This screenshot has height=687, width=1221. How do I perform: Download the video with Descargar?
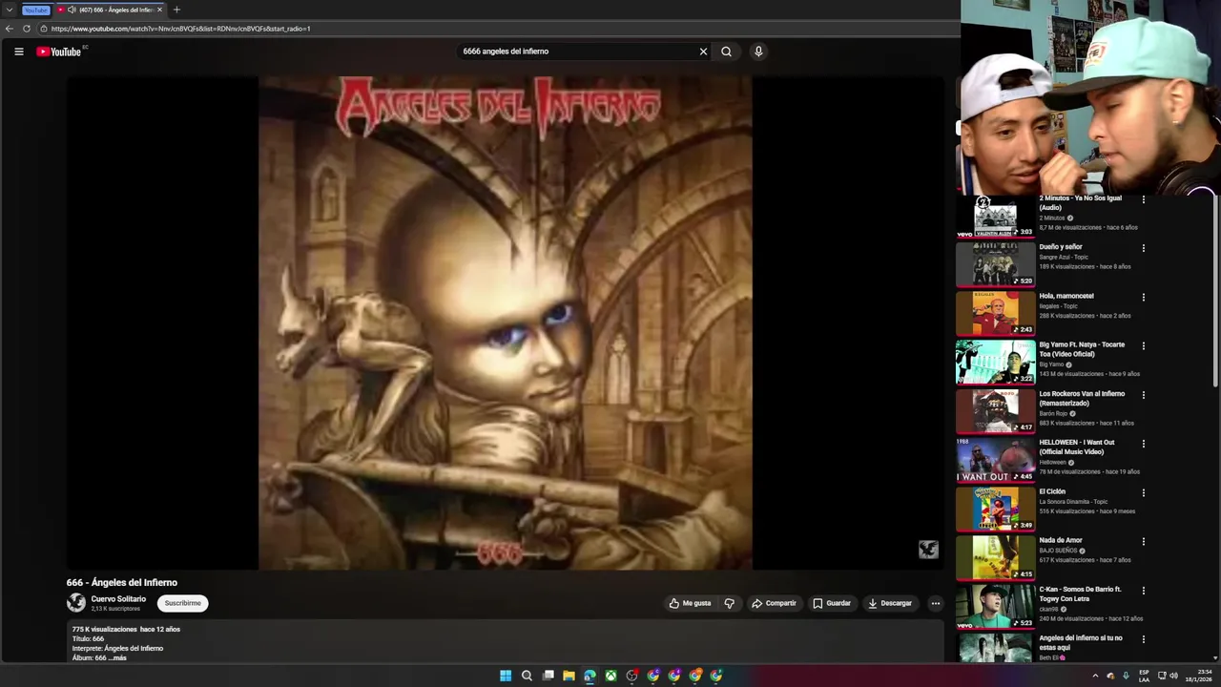click(x=890, y=603)
